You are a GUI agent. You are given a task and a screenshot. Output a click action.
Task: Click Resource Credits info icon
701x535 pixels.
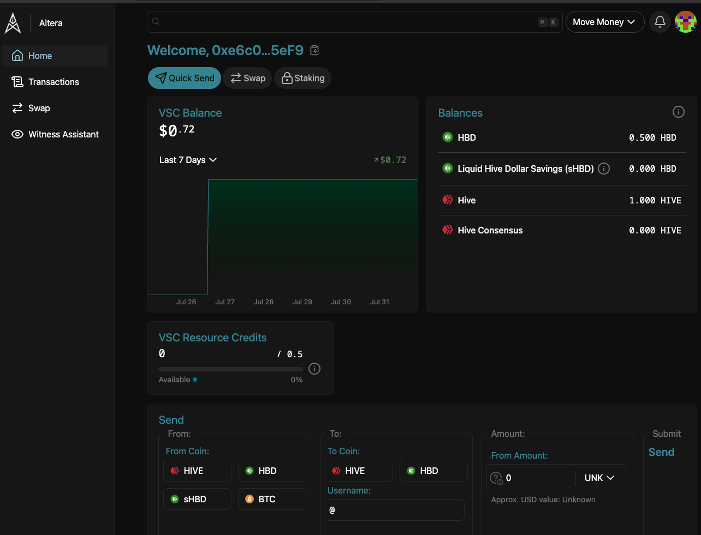314,369
